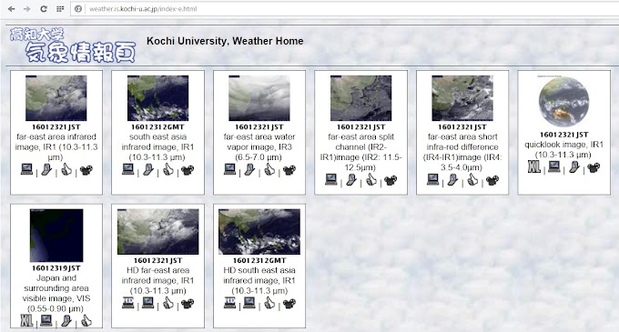The height and width of the screenshot is (332, 619).
Task: Click heading text 'Kochi University, Weather Home'
Action: pyautogui.click(x=225, y=41)
